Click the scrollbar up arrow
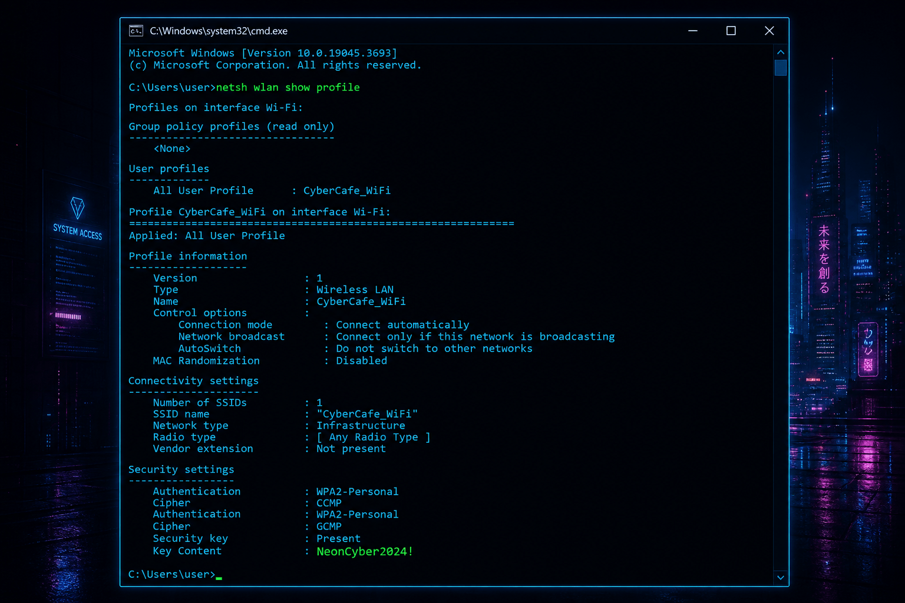 click(781, 52)
